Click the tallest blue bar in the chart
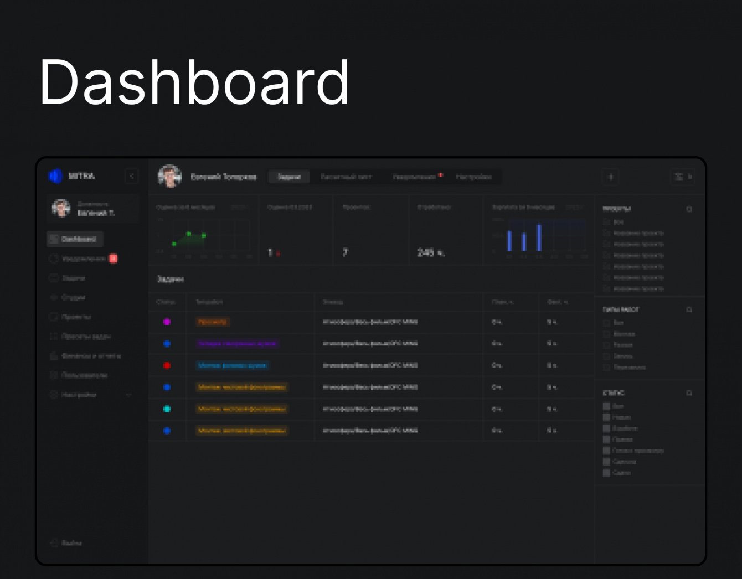The image size is (742, 579). coord(539,237)
